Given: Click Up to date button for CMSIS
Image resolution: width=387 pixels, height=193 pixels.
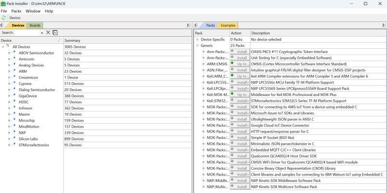Looking at the screenshot, I should pyautogui.click(x=240, y=64).
